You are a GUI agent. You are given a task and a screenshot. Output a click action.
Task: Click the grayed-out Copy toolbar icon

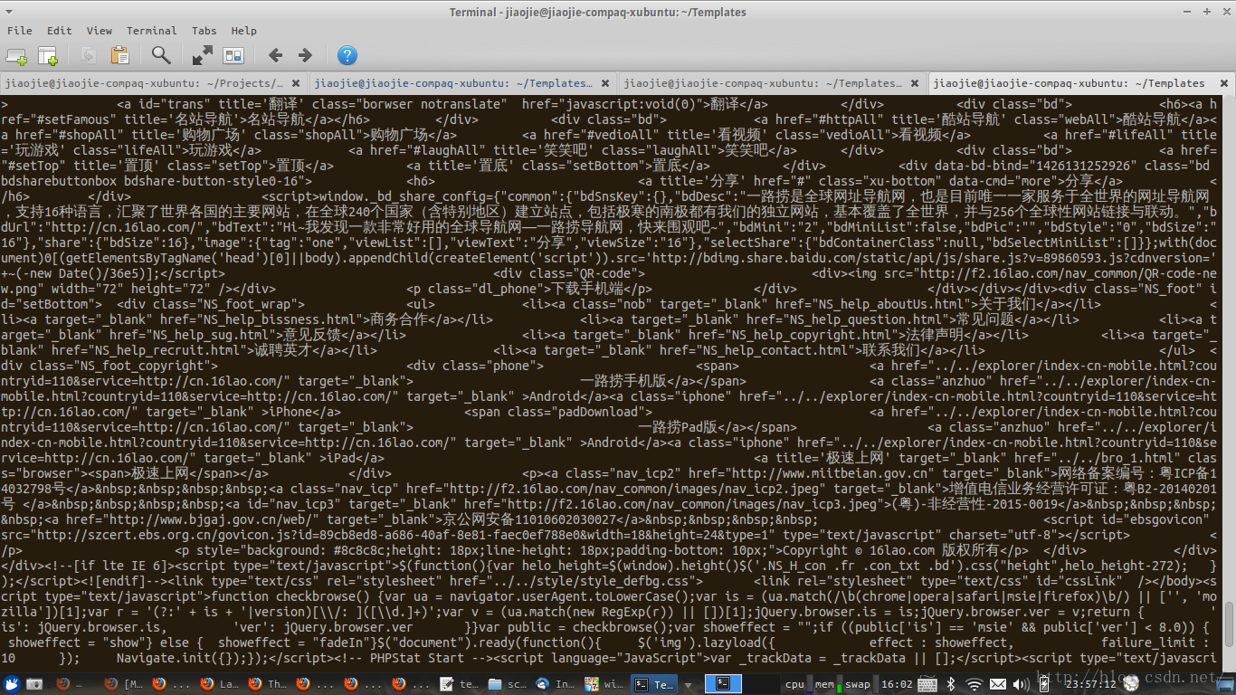[x=88, y=56]
